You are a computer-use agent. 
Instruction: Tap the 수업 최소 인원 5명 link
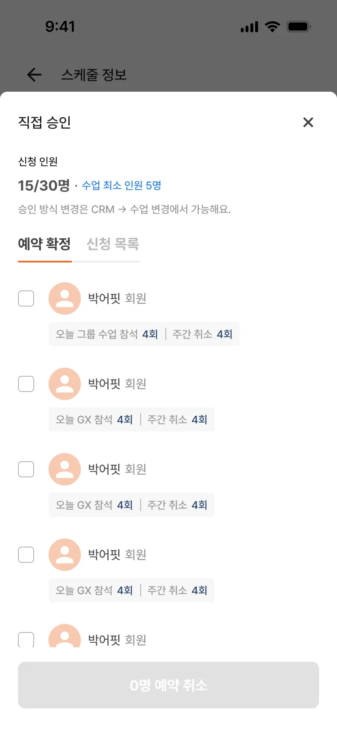[121, 186]
